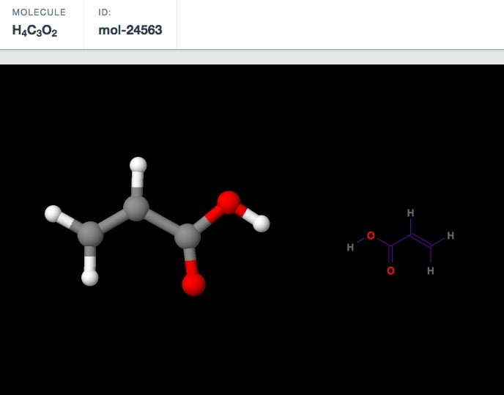Pick the hydroxyl hydrogen sphere in 3D model
Image resolution: width=504 pixels, height=395 pixels.
tap(262, 224)
